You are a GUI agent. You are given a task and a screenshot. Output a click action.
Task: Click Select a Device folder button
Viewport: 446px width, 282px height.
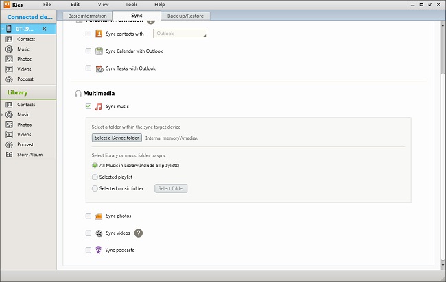pos(117,138)
